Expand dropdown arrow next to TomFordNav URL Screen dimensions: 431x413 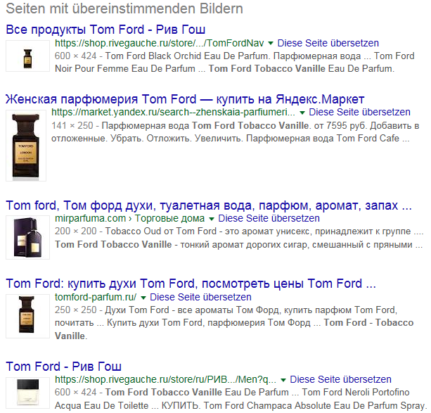tap(271, 43)
